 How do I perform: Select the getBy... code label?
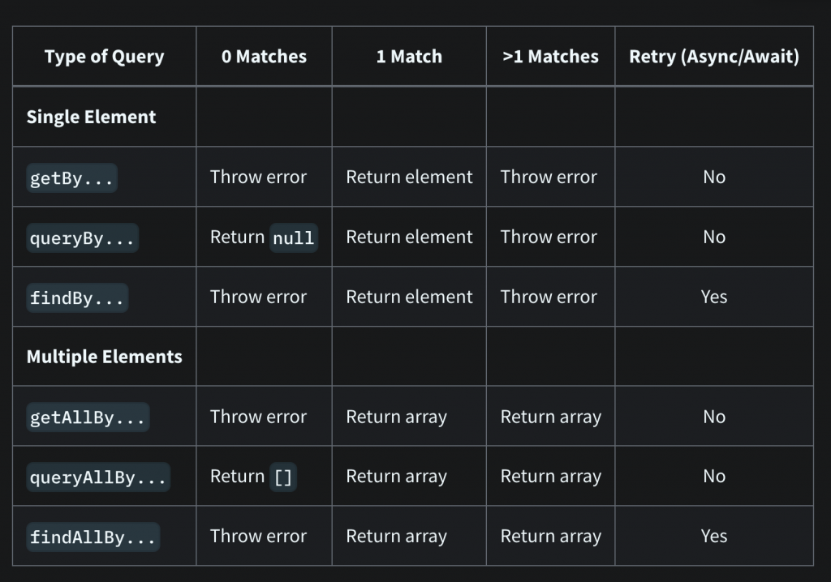click(71, 178)
